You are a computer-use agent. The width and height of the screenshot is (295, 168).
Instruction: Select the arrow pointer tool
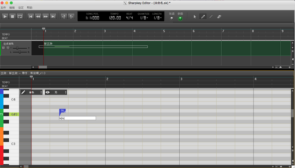(x=195, y=17)
